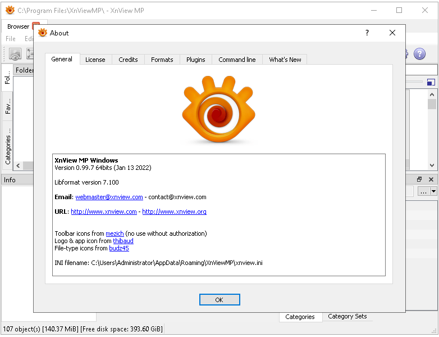Follow the thibaud logo credit link
The width and height of the screenshot is (439, 337).
123,241
